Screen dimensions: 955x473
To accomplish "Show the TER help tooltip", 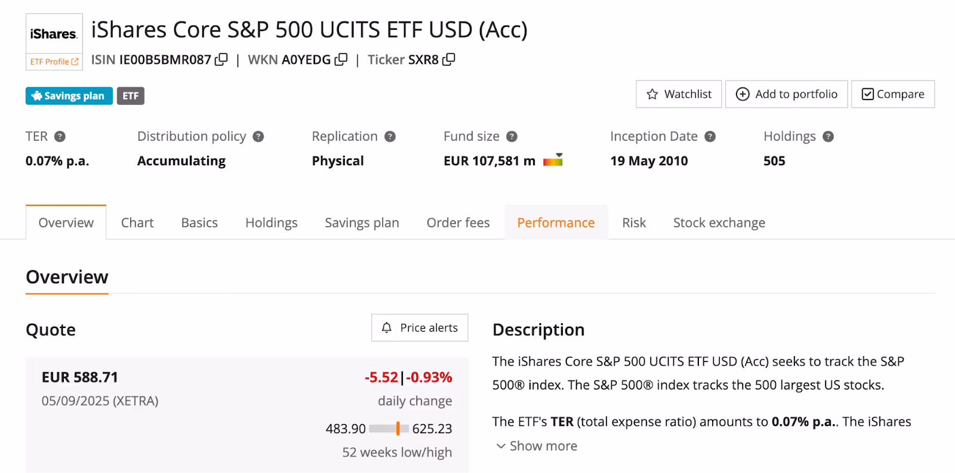I will click(x=60, y=137).
